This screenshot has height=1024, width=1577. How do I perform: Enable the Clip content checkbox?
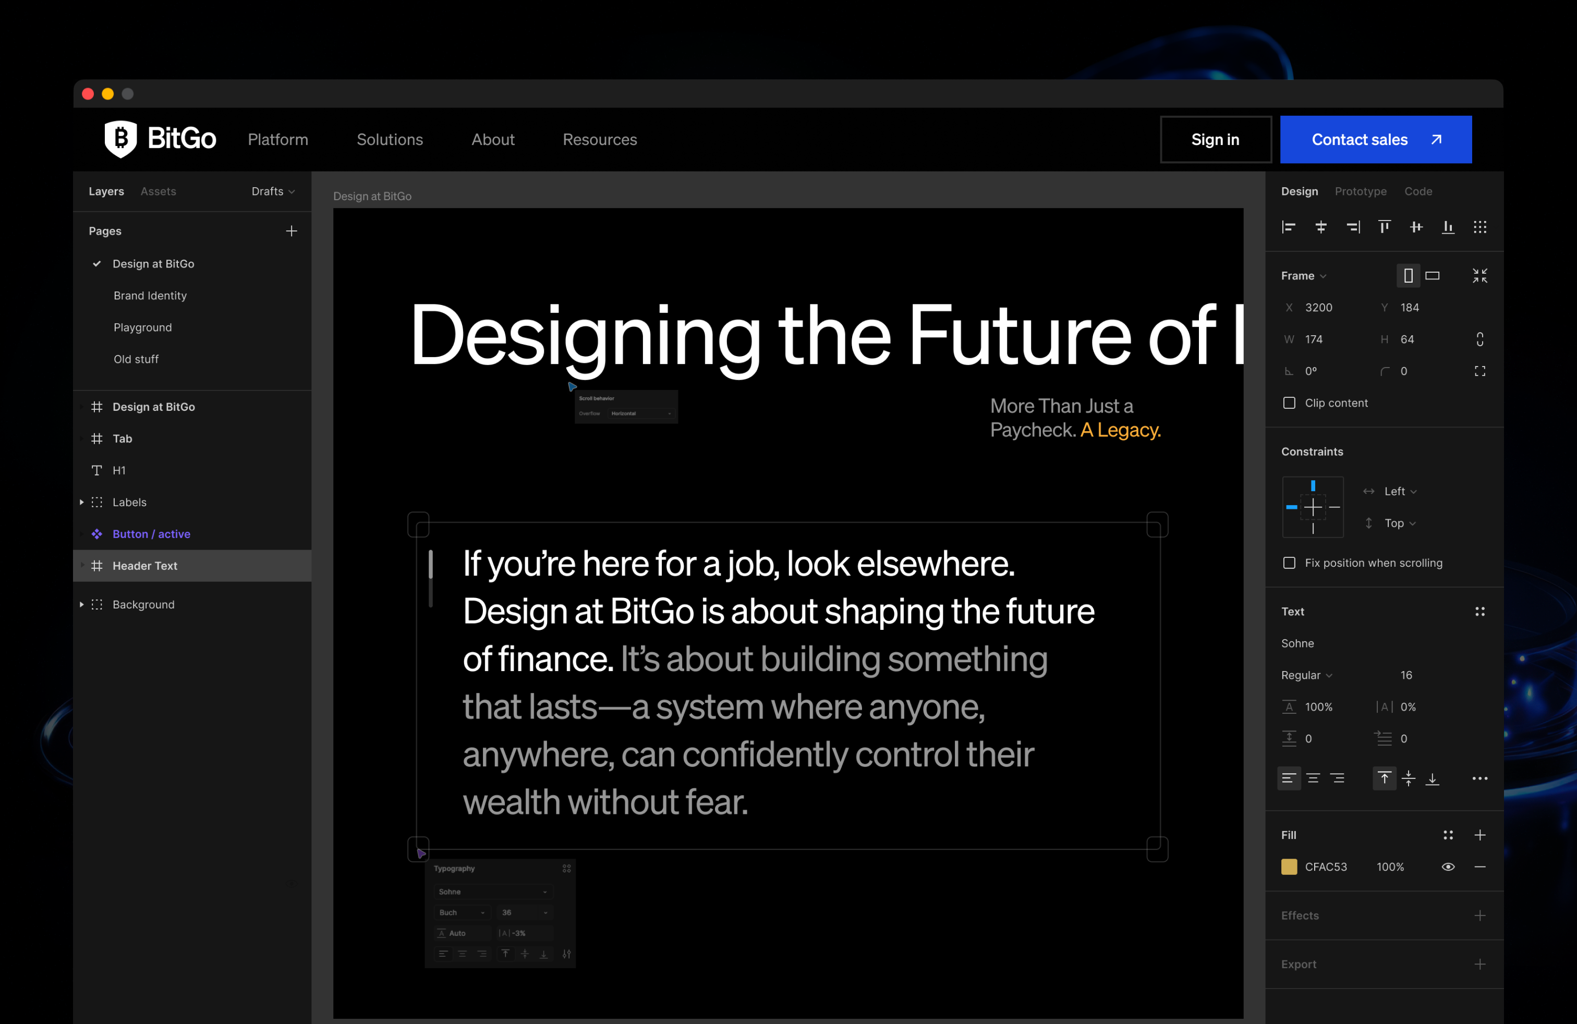point(1289,403)
